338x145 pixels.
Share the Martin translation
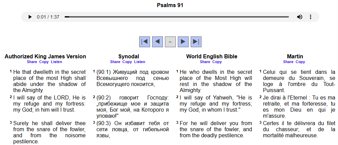pyautogui.click(x=288, y=62)
